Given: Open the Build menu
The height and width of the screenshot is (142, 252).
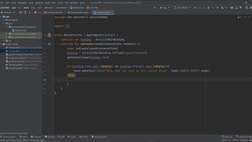Looking at the screenshot, I should click(48, 3).
